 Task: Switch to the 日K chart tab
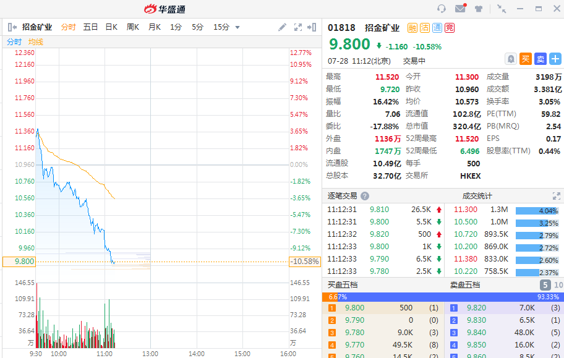pos(111,27)
